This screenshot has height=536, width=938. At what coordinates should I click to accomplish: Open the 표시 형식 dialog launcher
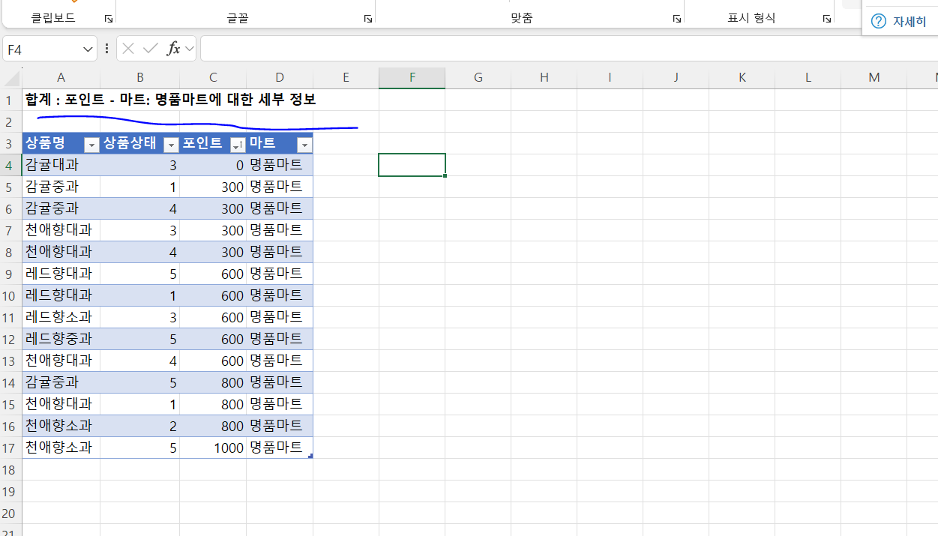tap(826, 19)
